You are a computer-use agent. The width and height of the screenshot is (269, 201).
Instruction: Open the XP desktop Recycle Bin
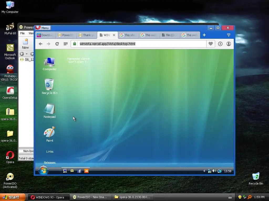click(x=256, y=179)
